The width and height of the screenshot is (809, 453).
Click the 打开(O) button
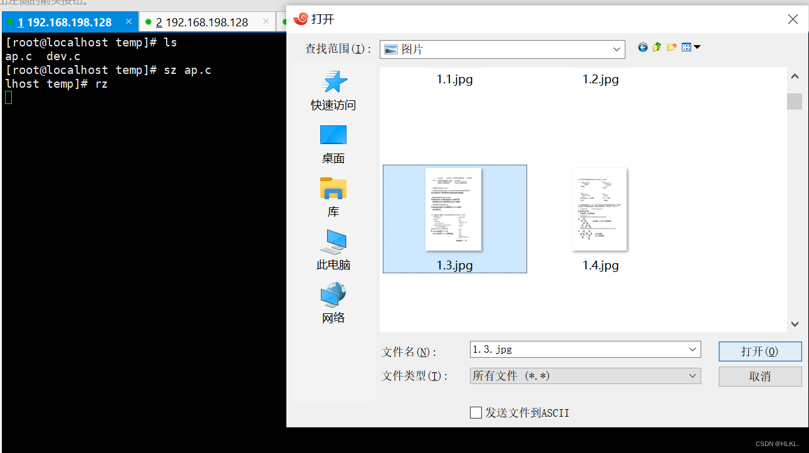click(759, 351)
